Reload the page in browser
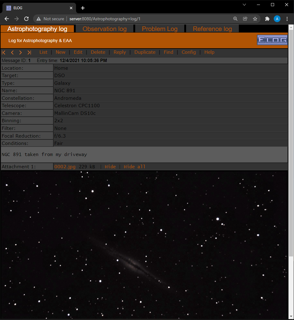The image size is (294, 320). pyautogui.click(x=26, y=19)
